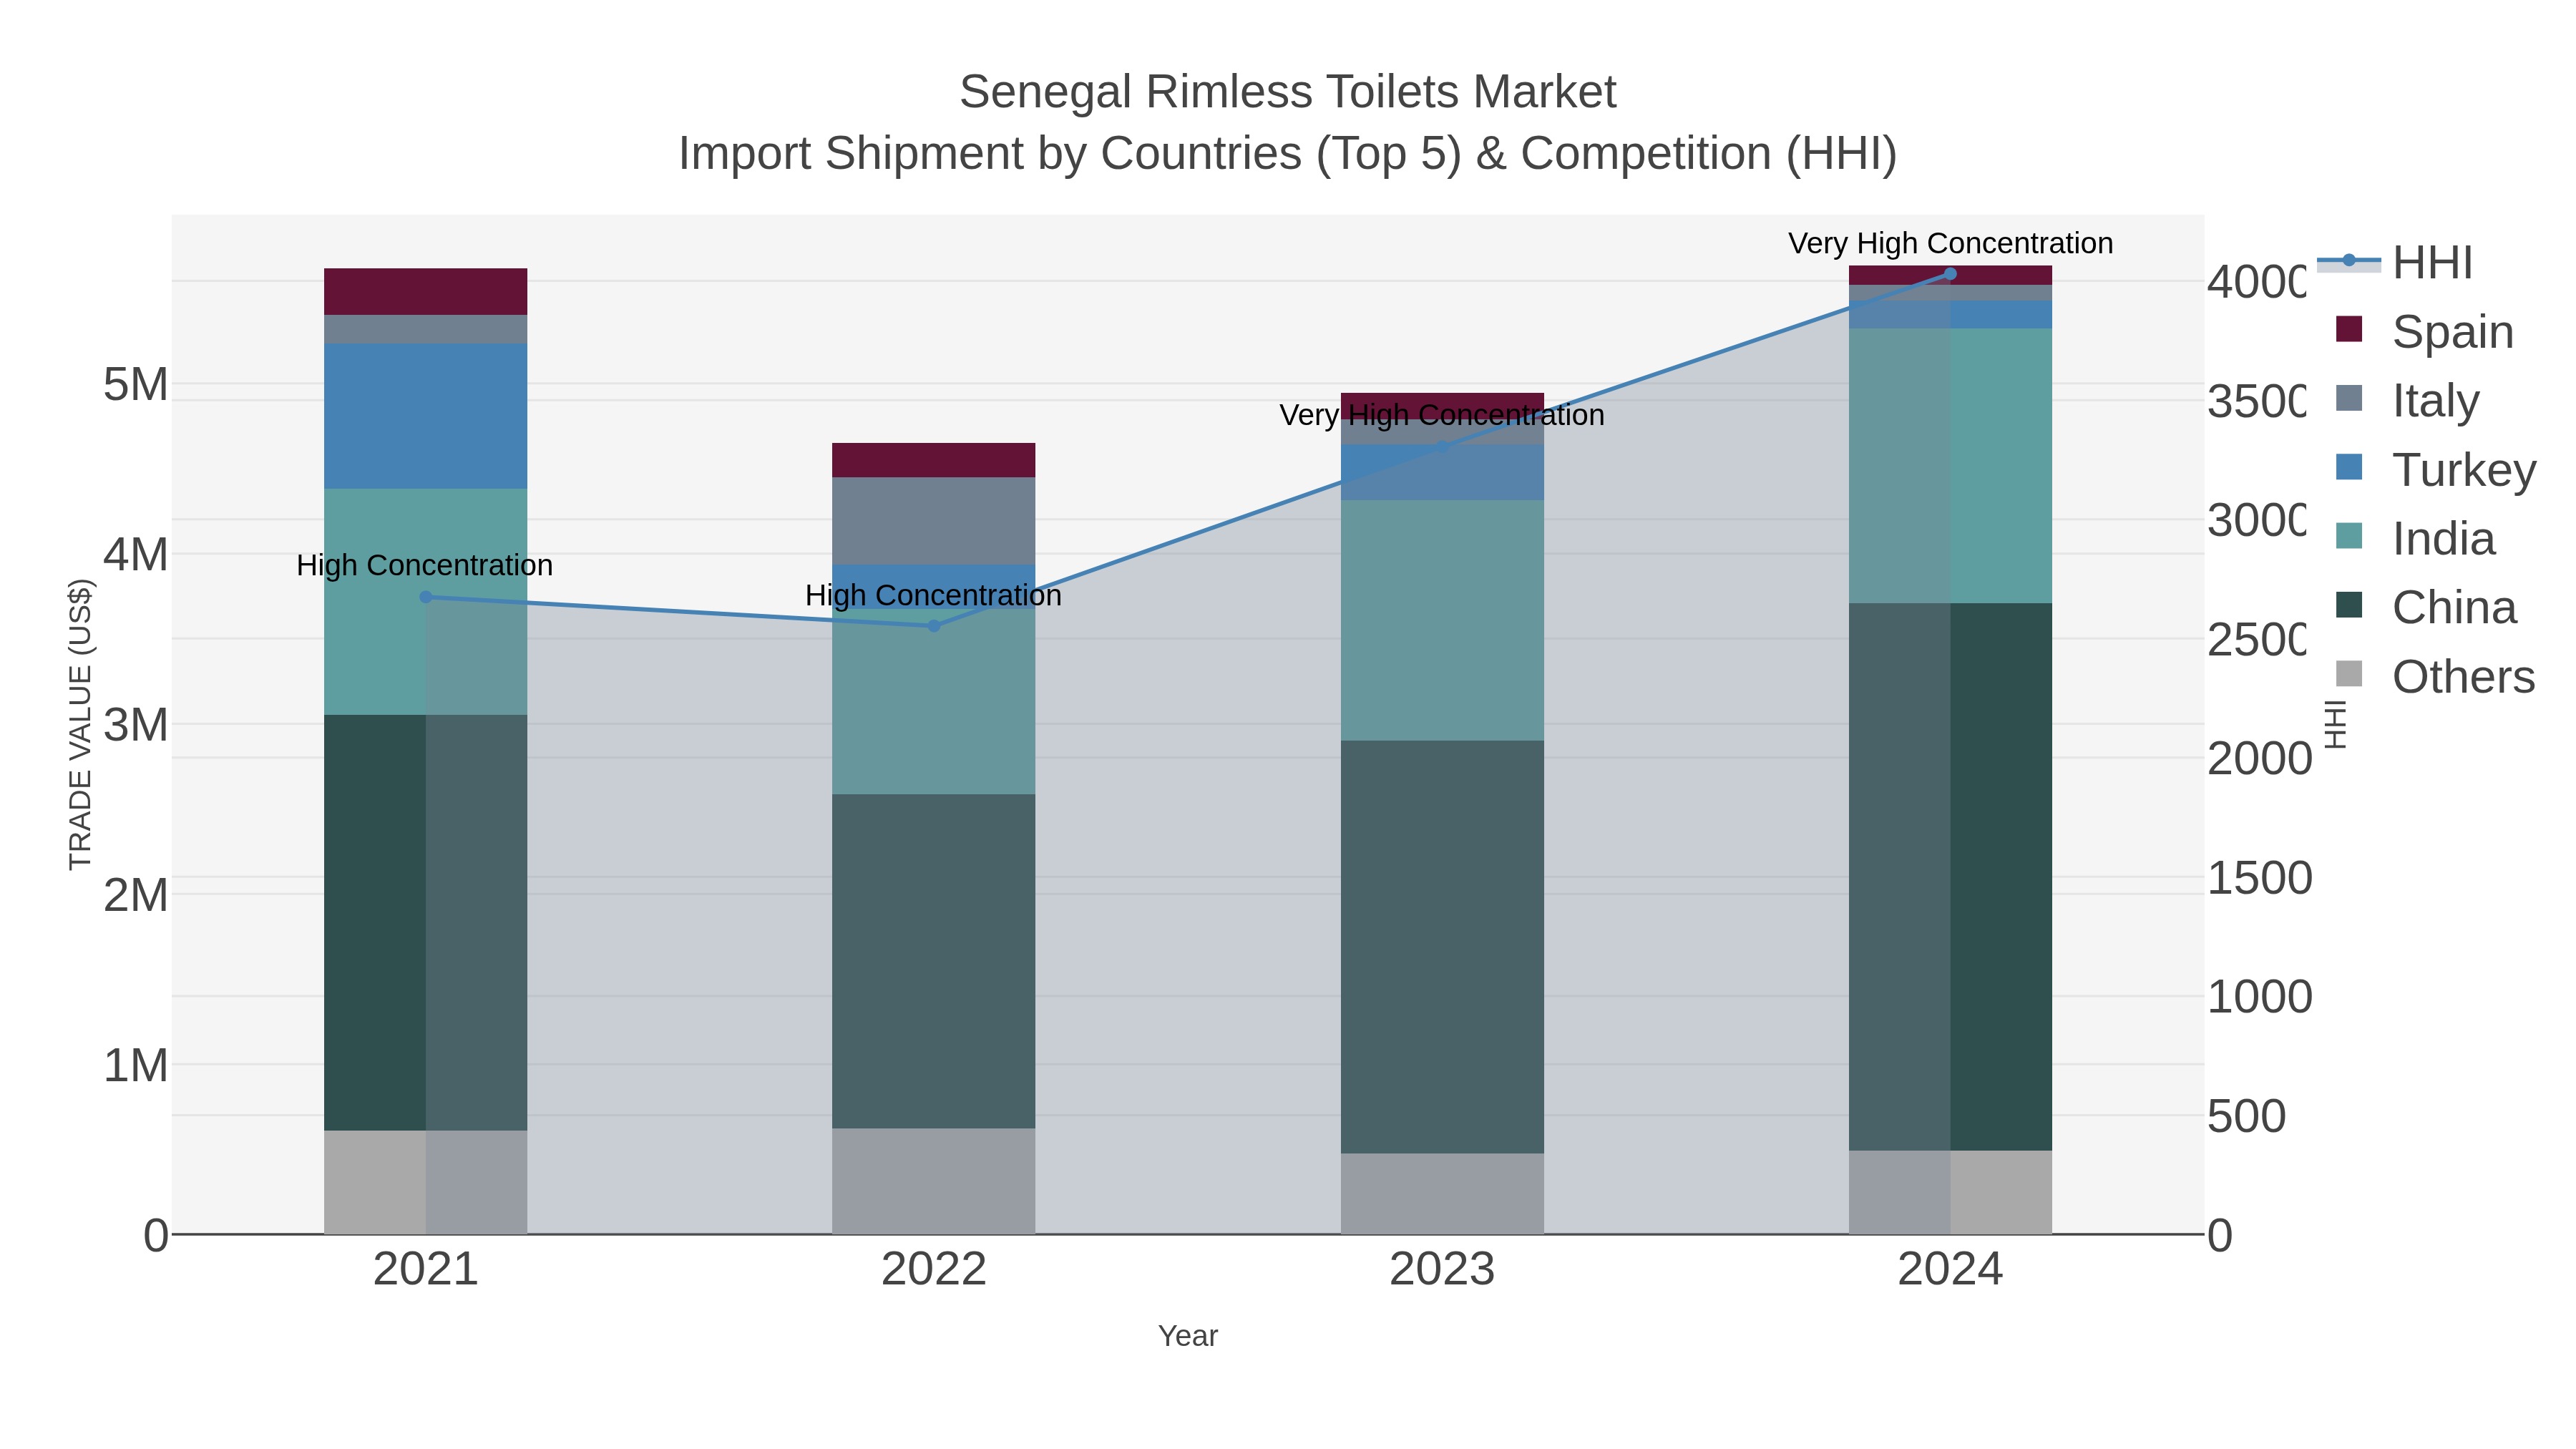Screen dimensions: 2576x1449
Task: Click the 'TRADE VALUE (US$)' axis title
Action: click(80, 724)
